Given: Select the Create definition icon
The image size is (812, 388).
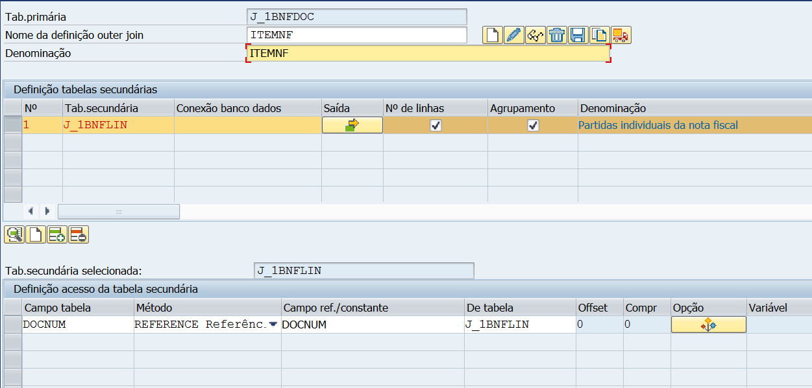Looking at the screenshot, I should coord(492,35).
